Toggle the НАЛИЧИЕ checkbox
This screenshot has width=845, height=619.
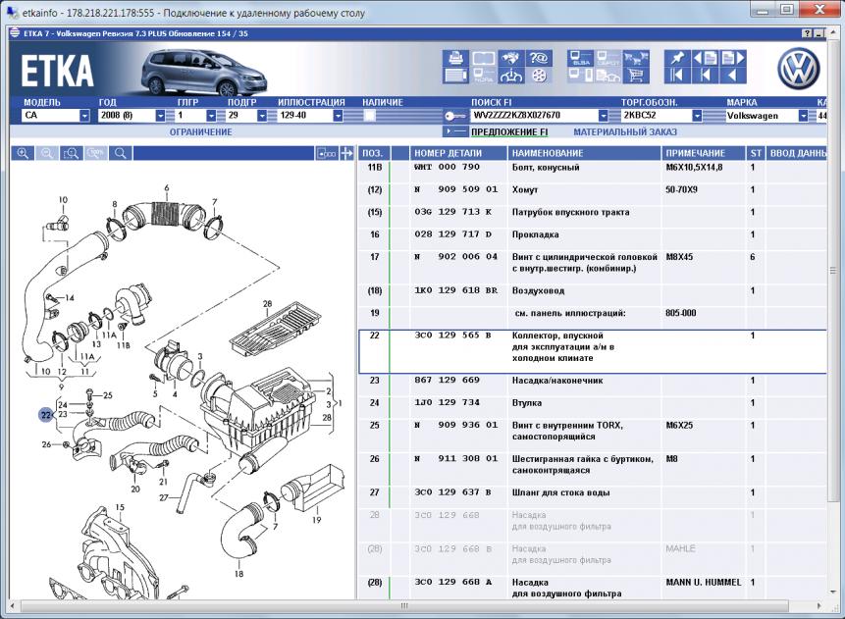[370, 116]
